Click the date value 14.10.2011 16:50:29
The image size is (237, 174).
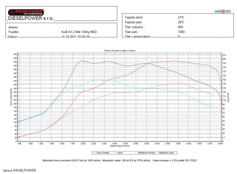click(75, 37)
